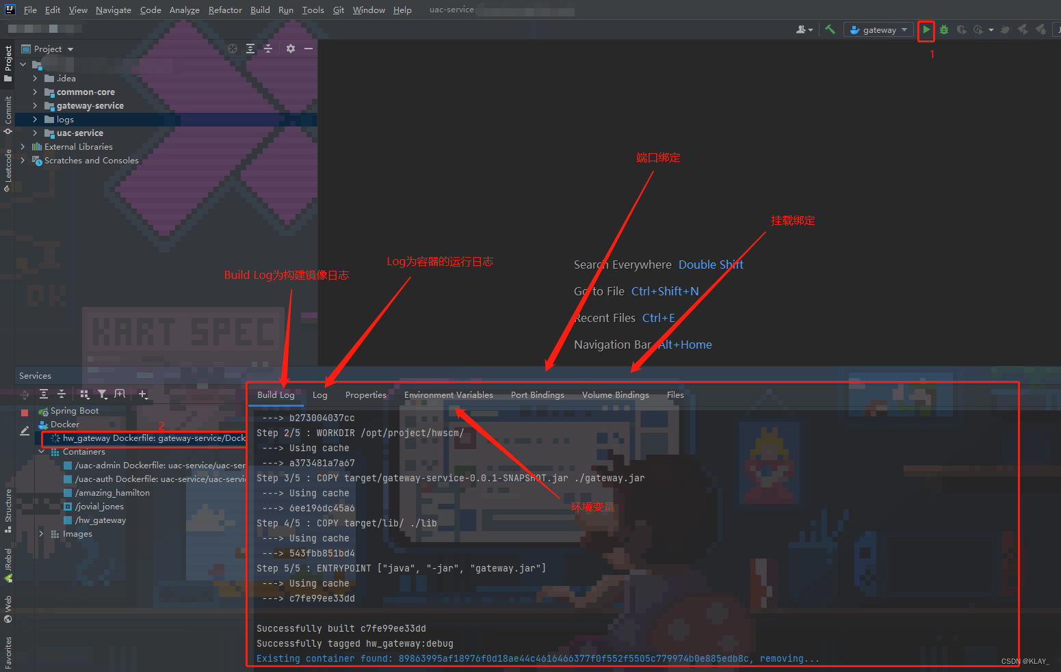Run with Coverage shield icon
Screen dimensions: 1061x672
point(961,29)
